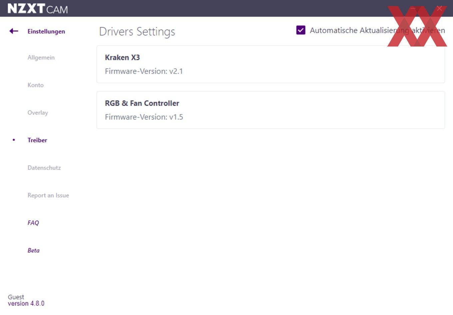Screen dimensions: 453x315
Task: Open Report an Issue section
Action: [48, 195]
